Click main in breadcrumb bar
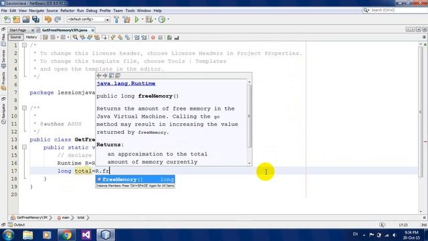The image size is (428, 241). (66, 218)
